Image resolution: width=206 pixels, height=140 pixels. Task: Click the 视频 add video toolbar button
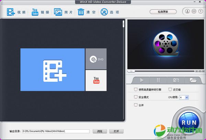tap(15, 12)
